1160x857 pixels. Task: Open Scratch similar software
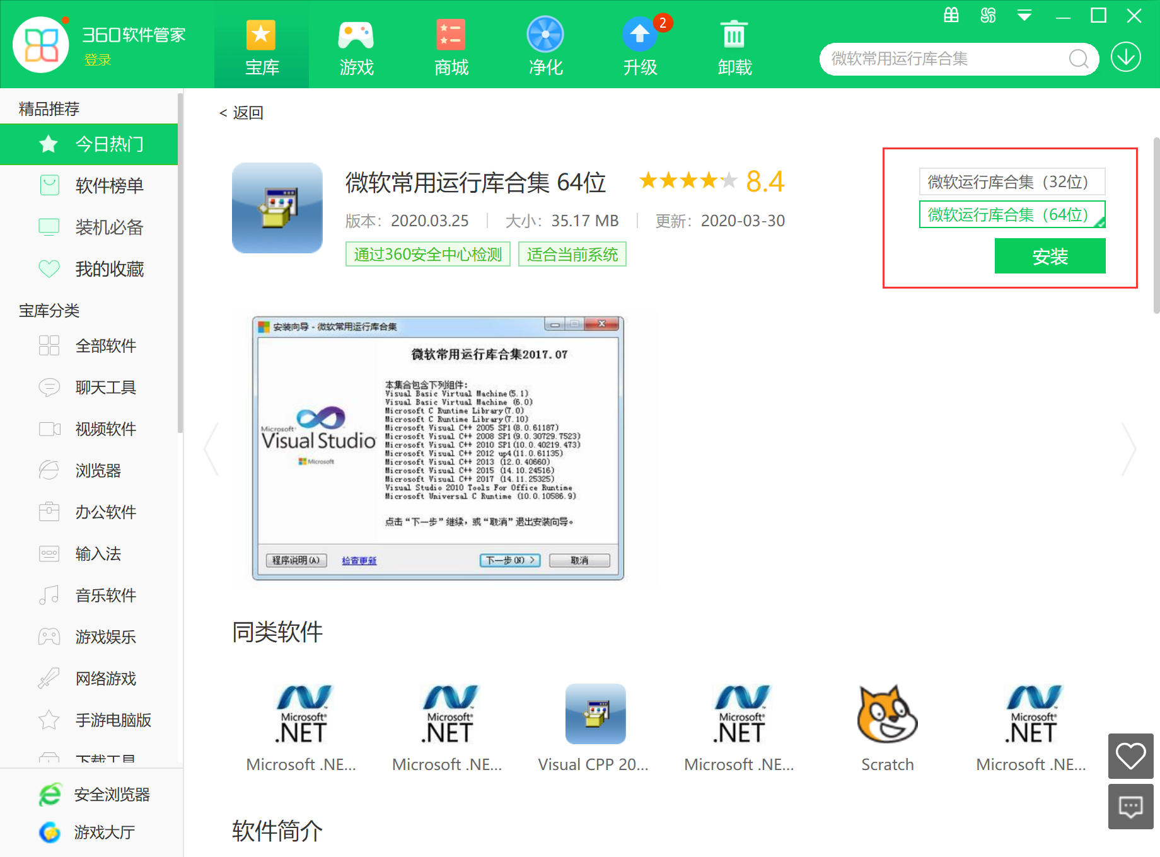[888, 728]
